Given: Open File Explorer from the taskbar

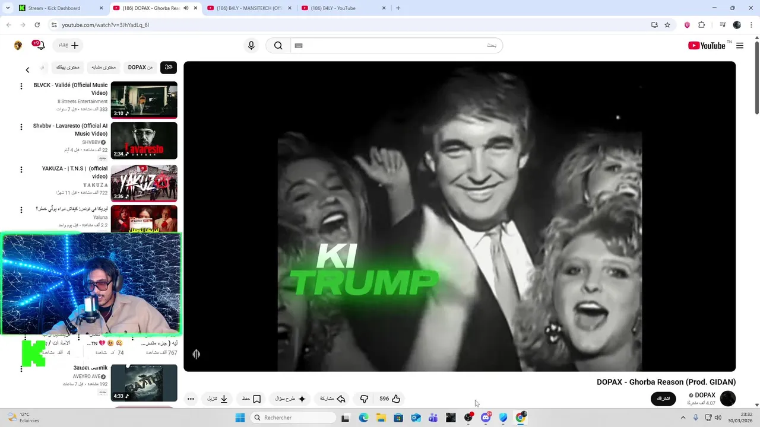Looking at the screenshot, I should (381, 418).
